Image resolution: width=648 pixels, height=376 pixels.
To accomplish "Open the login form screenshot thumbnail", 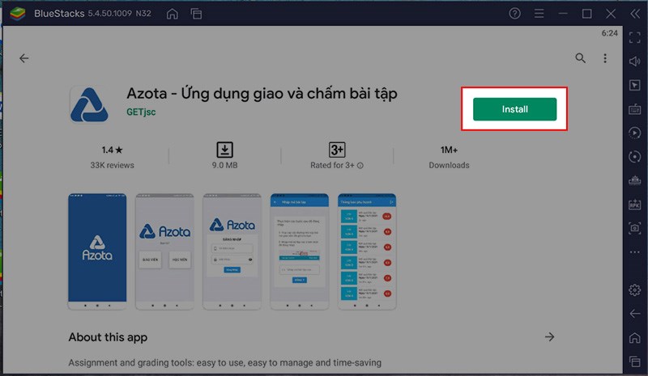I will (x=232, y=251).
